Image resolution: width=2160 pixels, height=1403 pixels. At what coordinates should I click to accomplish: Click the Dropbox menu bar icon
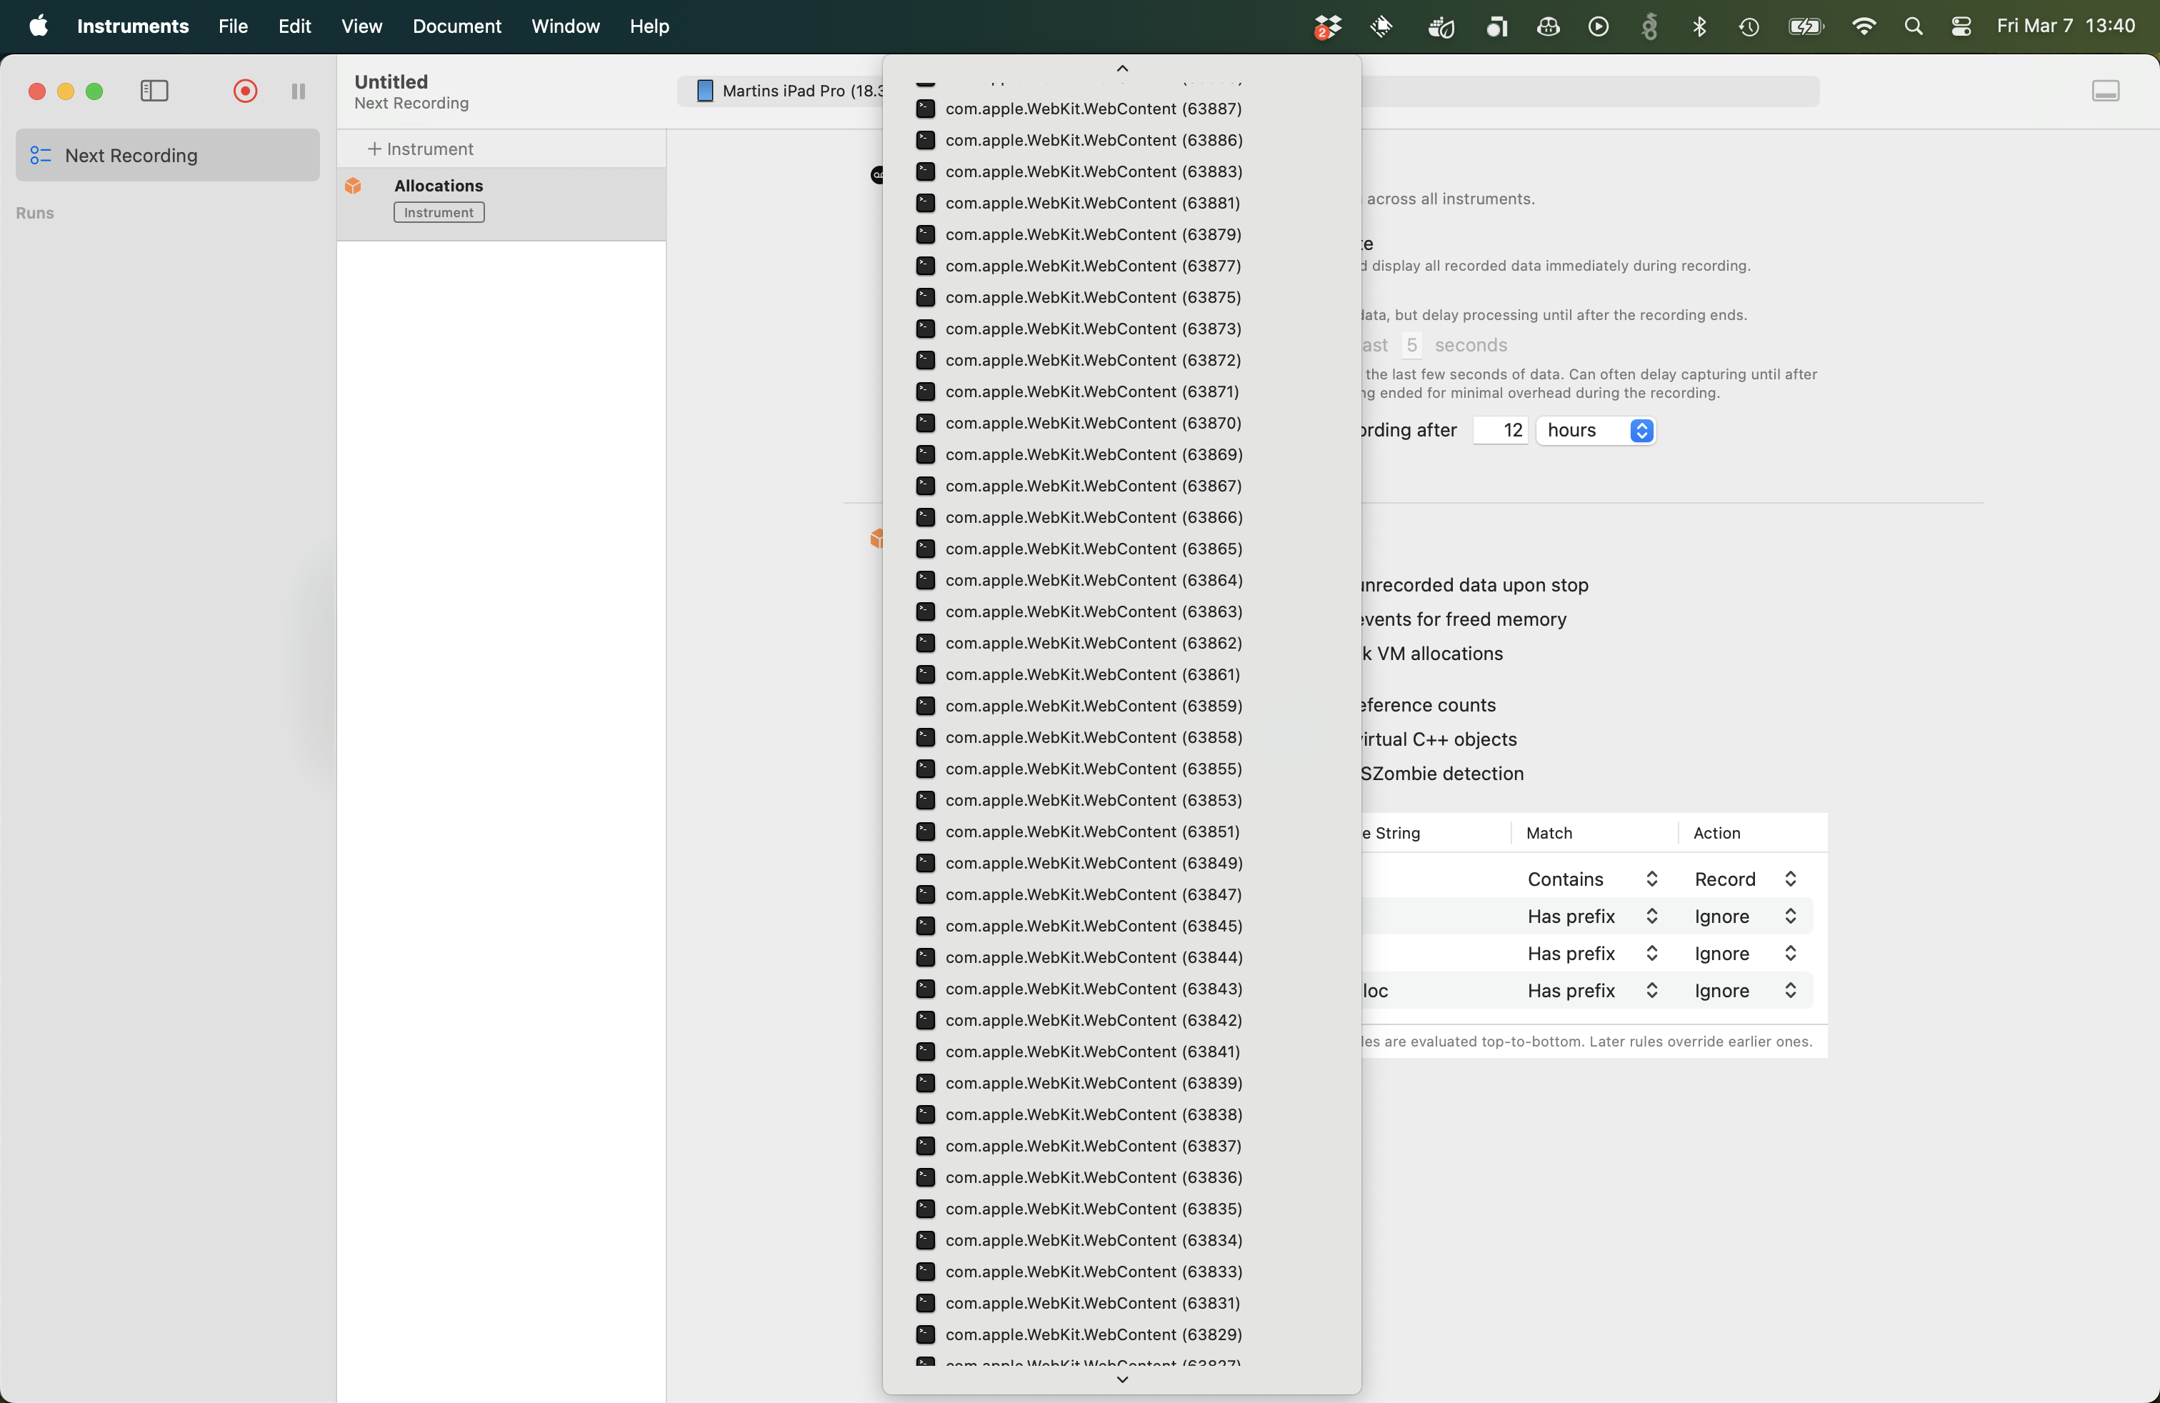[1327, 26]
